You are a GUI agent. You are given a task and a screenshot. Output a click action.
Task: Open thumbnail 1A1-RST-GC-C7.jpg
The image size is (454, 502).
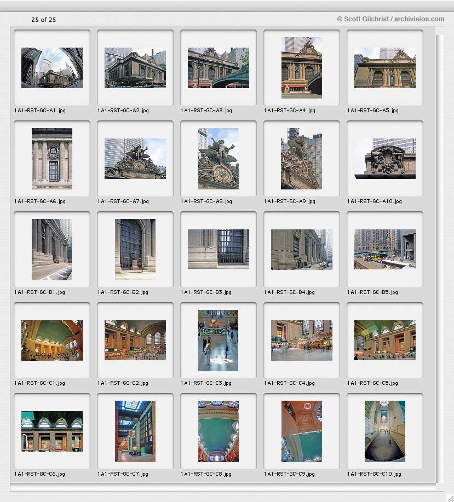[x=135, y=431]
